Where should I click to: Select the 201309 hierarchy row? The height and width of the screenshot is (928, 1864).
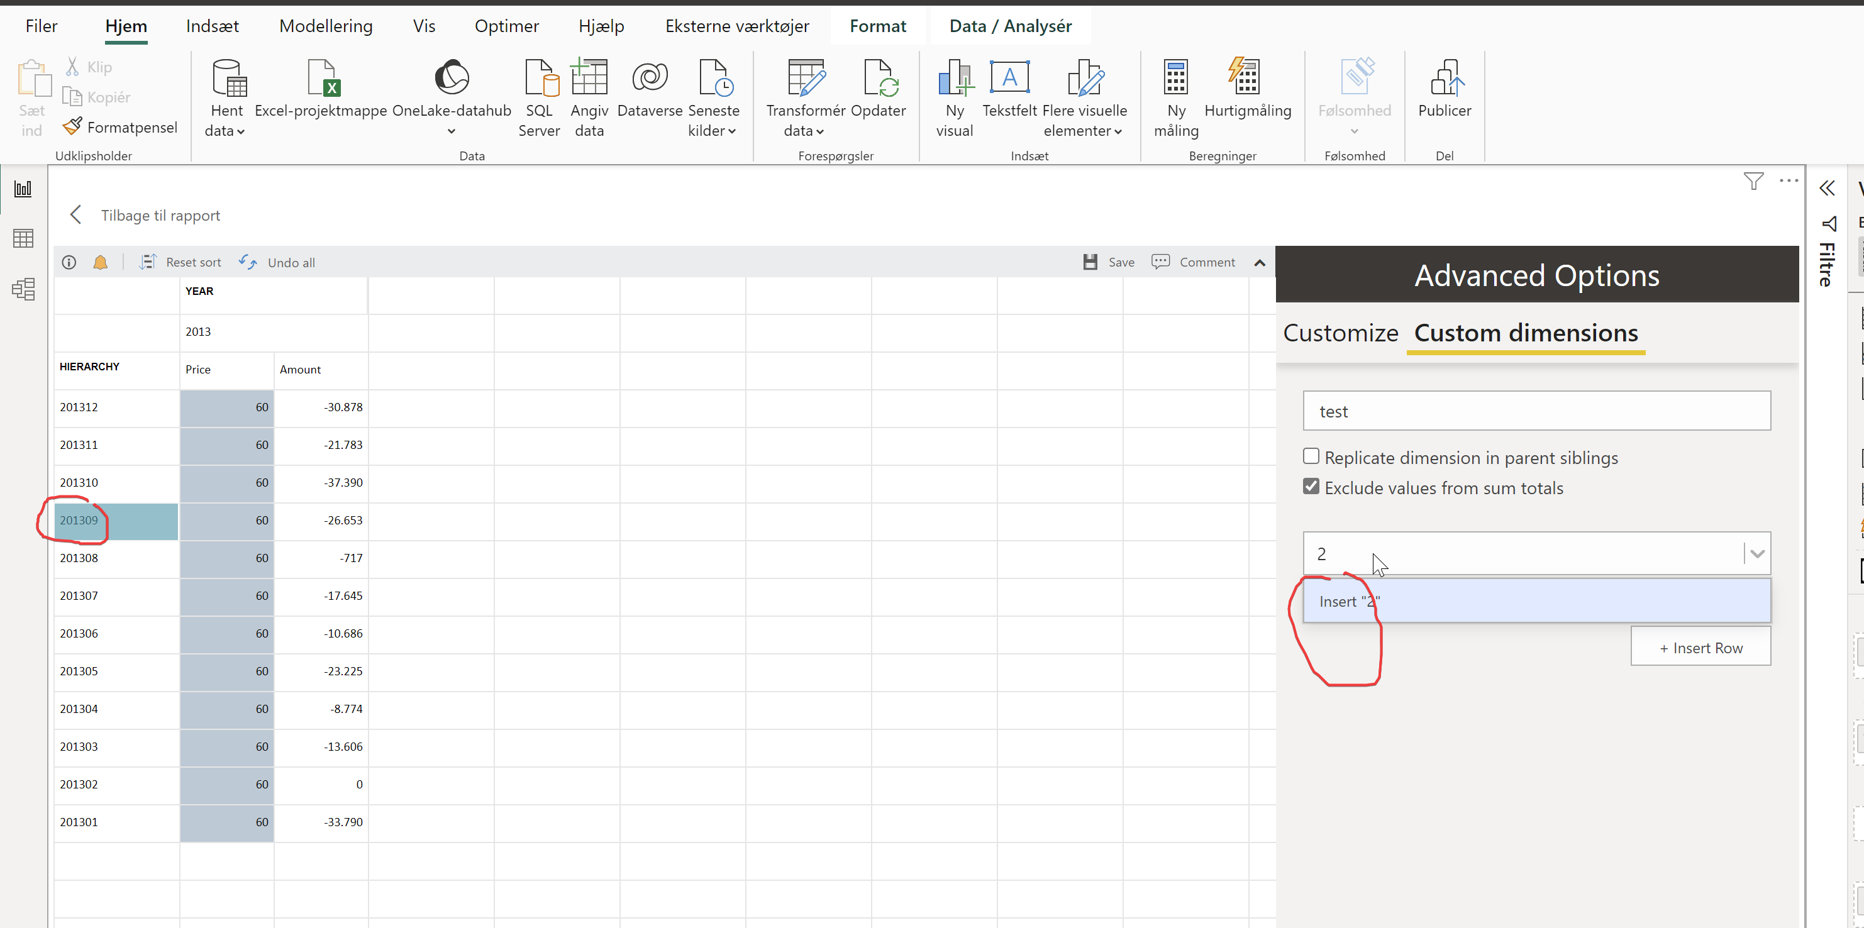[x=116, y=521]
